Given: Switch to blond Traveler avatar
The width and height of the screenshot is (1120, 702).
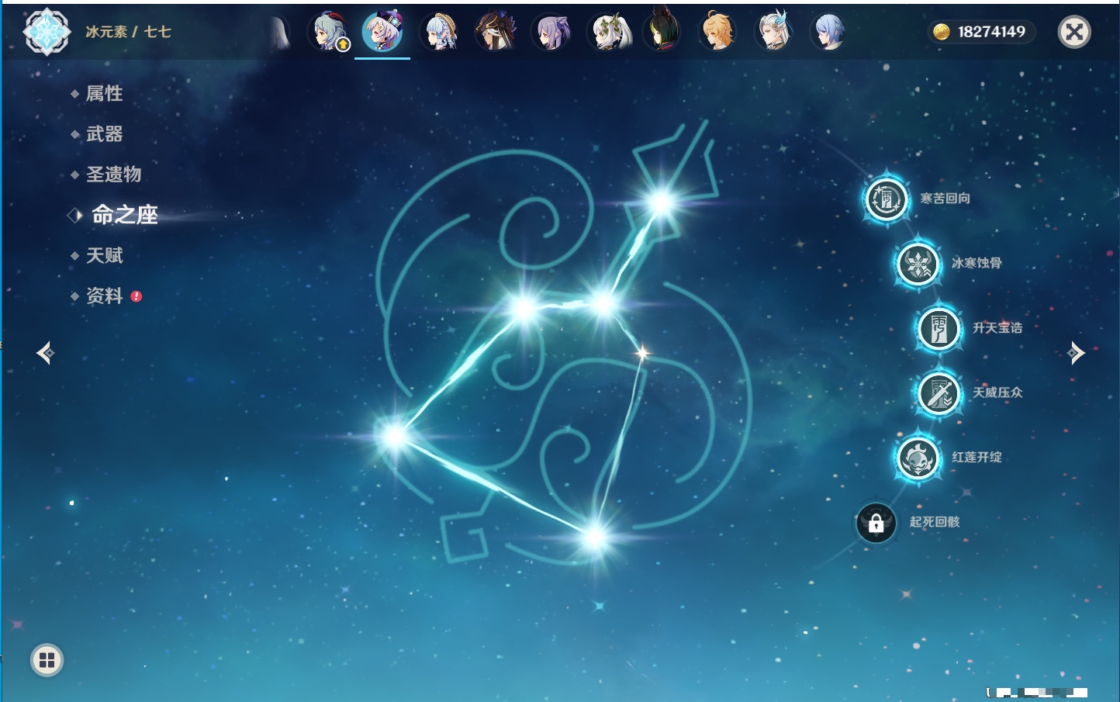Looking at the screenshot, I should click(x=718, y=32).
